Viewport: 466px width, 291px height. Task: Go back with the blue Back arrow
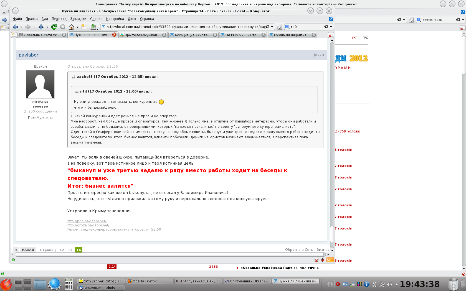(15, 27)
